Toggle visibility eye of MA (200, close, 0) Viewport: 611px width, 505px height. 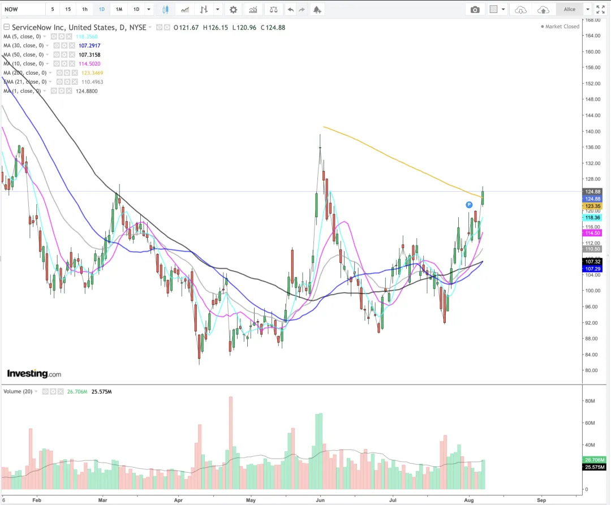[x=59, y=73]
